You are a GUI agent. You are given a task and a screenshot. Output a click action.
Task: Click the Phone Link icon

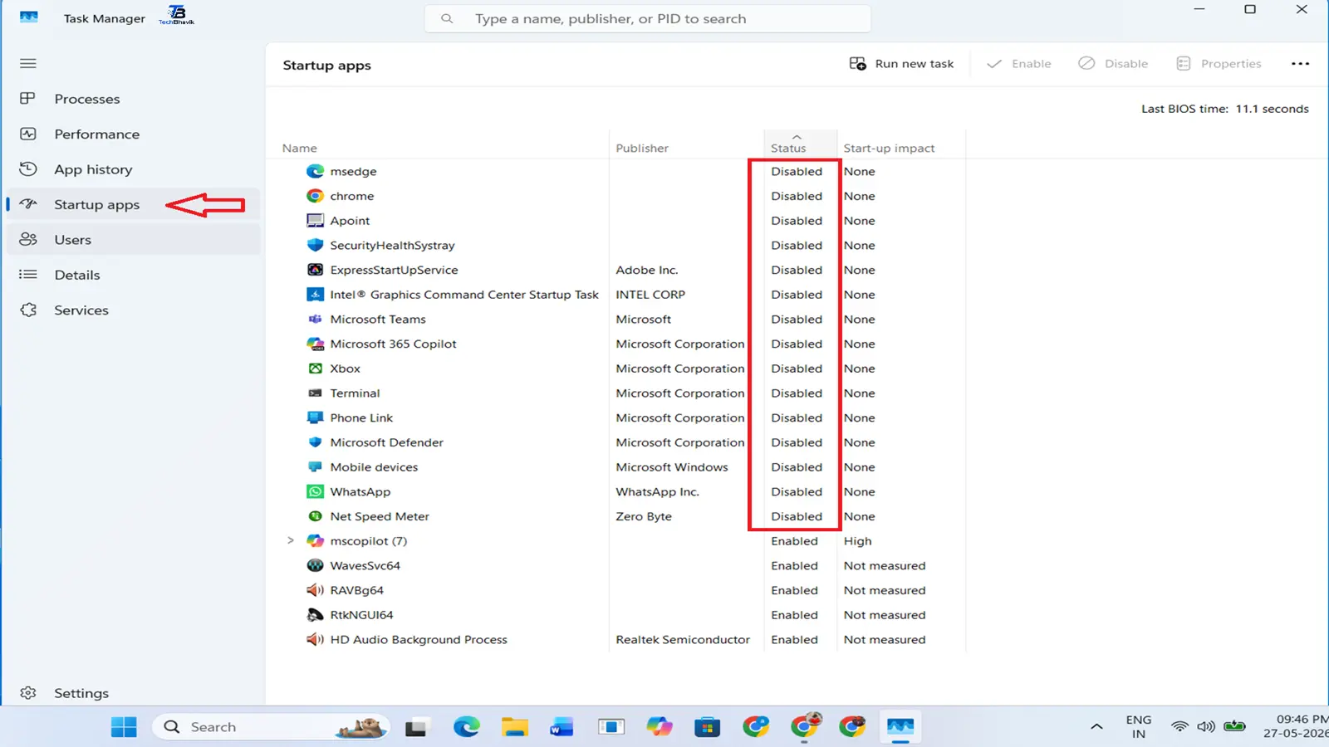[315, 417]
